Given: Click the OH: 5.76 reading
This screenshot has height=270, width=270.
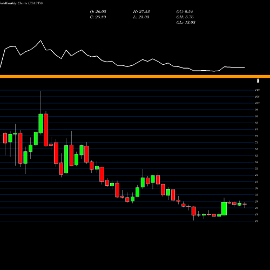Looking at the screenshot, I should tap(185, 17).
